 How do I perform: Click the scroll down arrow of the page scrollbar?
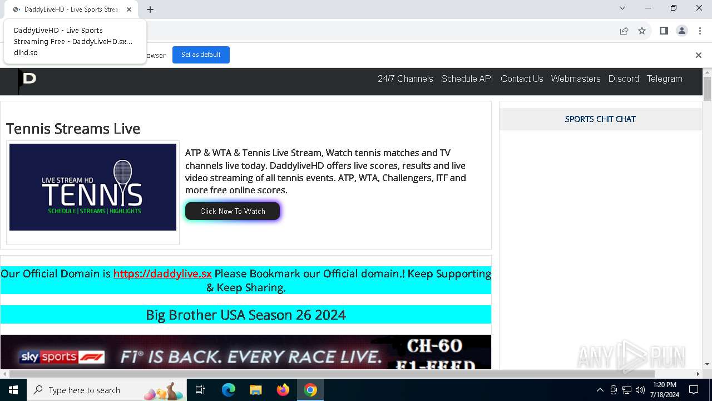707,365
